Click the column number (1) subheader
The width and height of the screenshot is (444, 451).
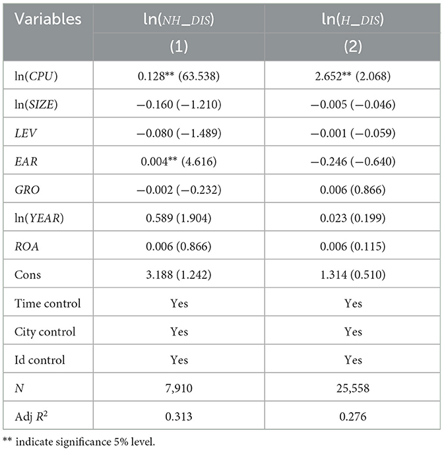(178, 48)
